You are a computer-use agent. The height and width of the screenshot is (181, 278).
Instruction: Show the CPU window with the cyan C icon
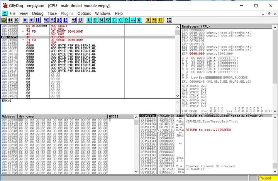(x=120, y=20)
